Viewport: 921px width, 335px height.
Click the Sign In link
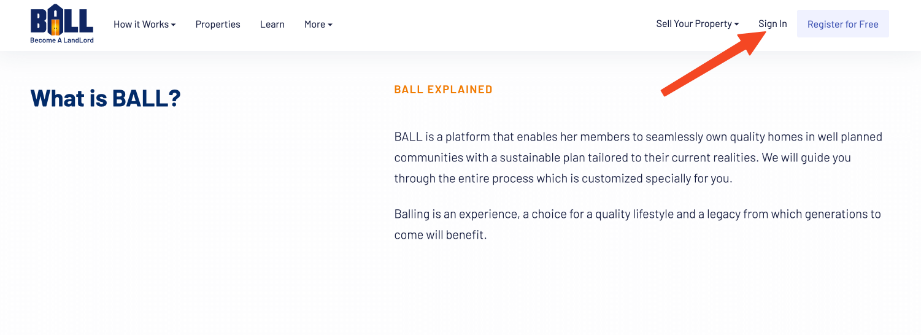773,24
